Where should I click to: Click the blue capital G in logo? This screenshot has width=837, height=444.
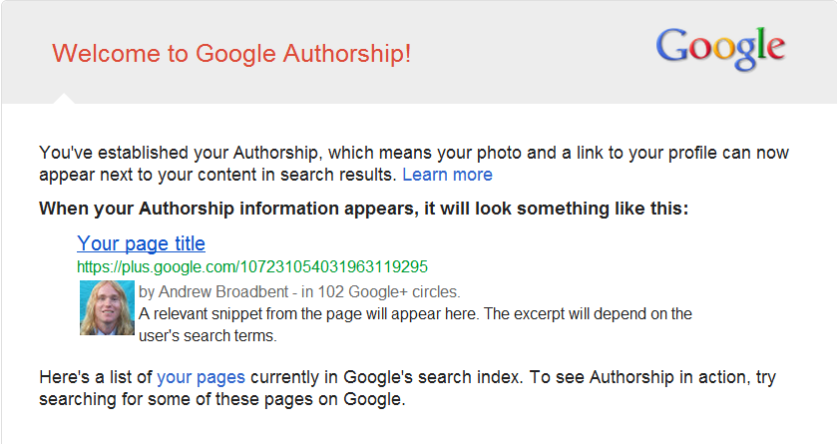coord(672,44)
